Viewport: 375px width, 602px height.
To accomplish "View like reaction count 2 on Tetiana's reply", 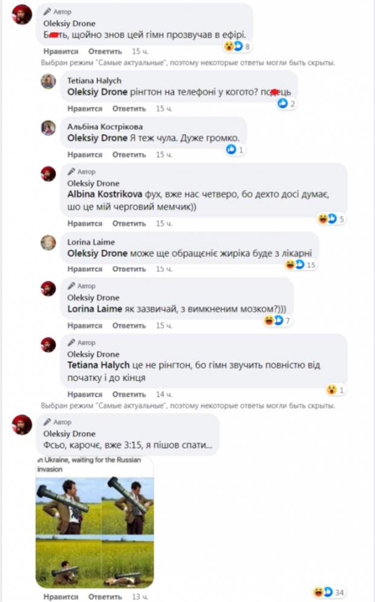I will point(287,103).
